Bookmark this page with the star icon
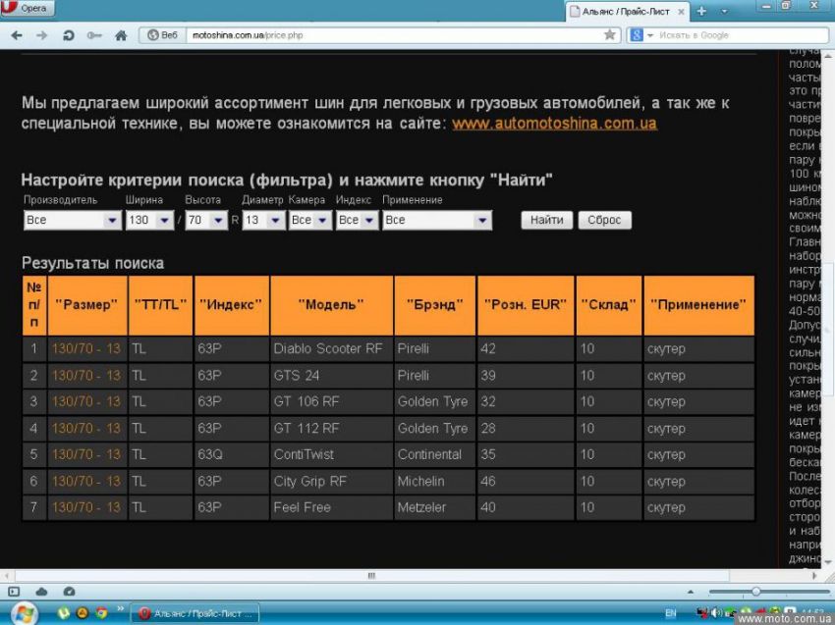This screenshot has height=625, width=835. coord(610,35)
